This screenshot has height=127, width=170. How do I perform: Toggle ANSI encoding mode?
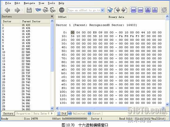click(x=133, y=10)
